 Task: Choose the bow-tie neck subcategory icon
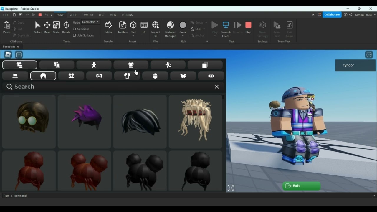[99, 76]
